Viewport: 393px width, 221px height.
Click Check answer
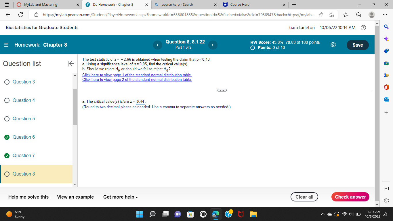pyautogui.click(x=350, y=197)
